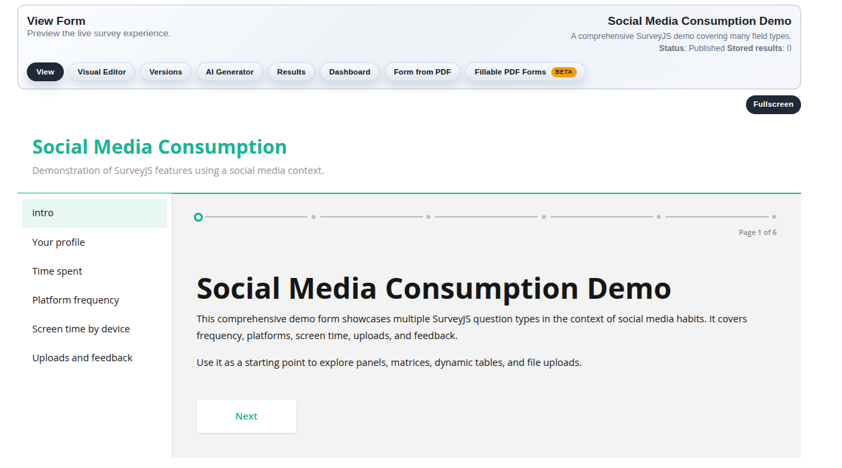Select the Form from PDF tab
Screen dimensions: 842x468
[422, 72]
